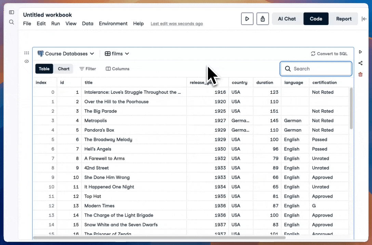Select the She Done Him Wrong cell
Image resolution: width=372 pixels, height=245 pixels.
pyautogui.click(x=134, y=178)
